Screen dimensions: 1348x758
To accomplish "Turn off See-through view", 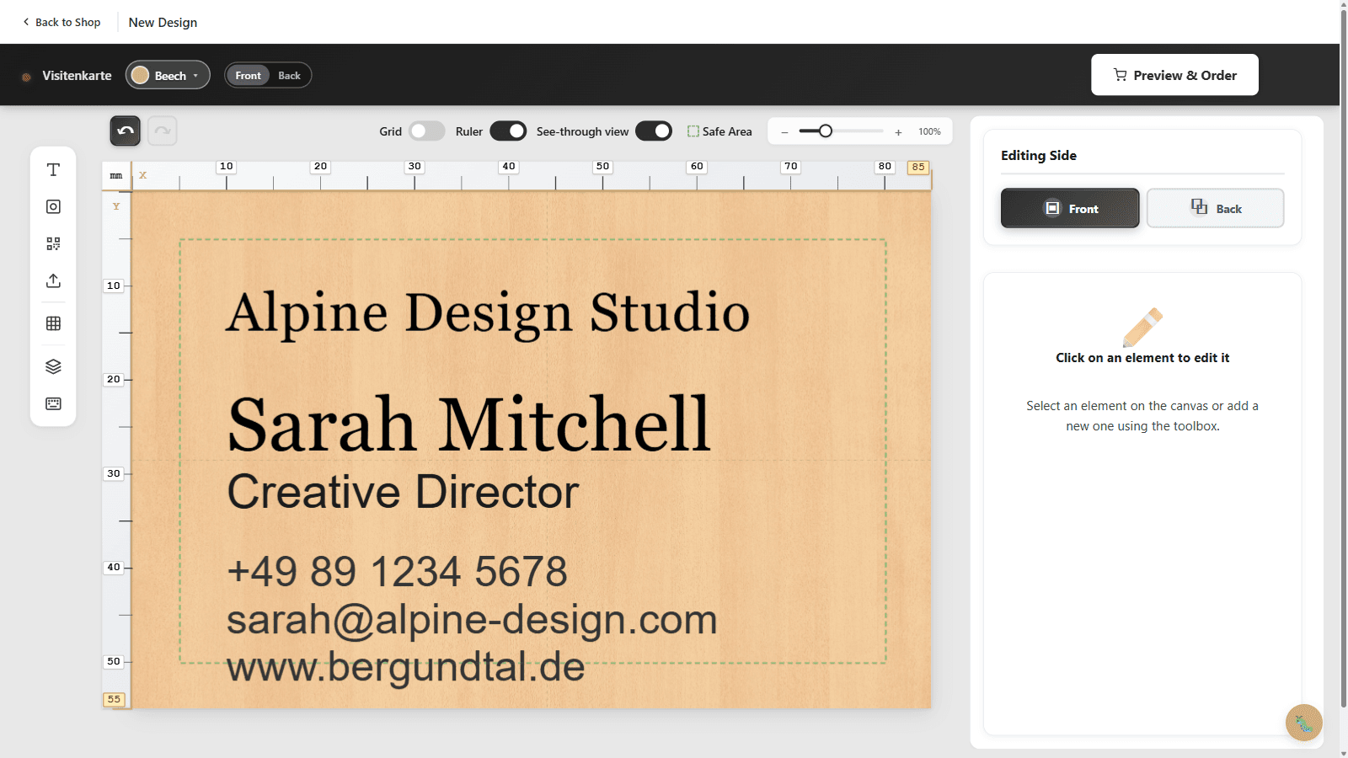I will coord(654,131).
